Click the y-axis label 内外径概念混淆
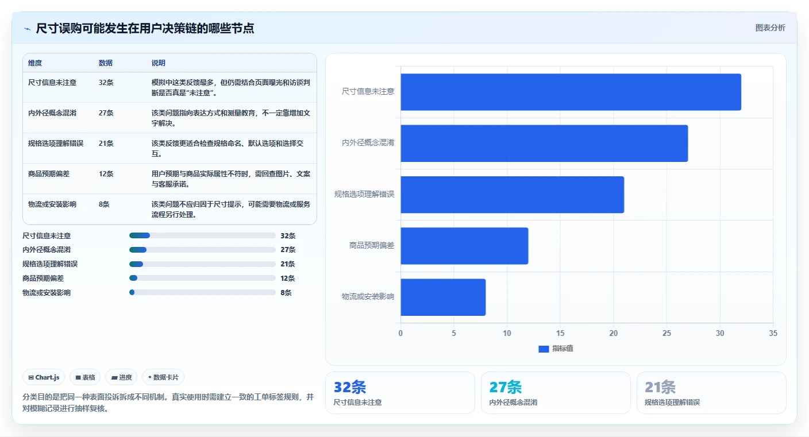 368,143
